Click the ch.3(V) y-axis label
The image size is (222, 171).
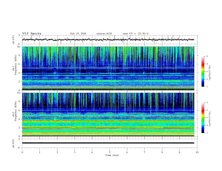click(13, 143)
